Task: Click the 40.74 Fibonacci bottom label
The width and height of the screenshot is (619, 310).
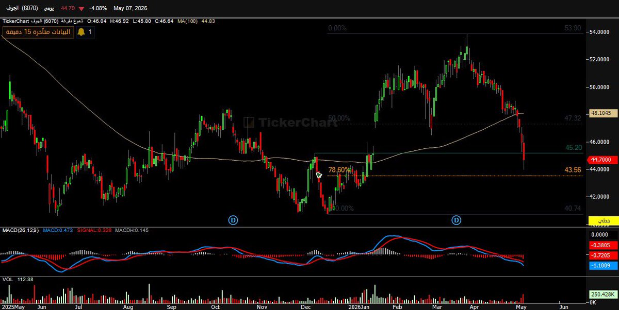Action: point(573,209)
